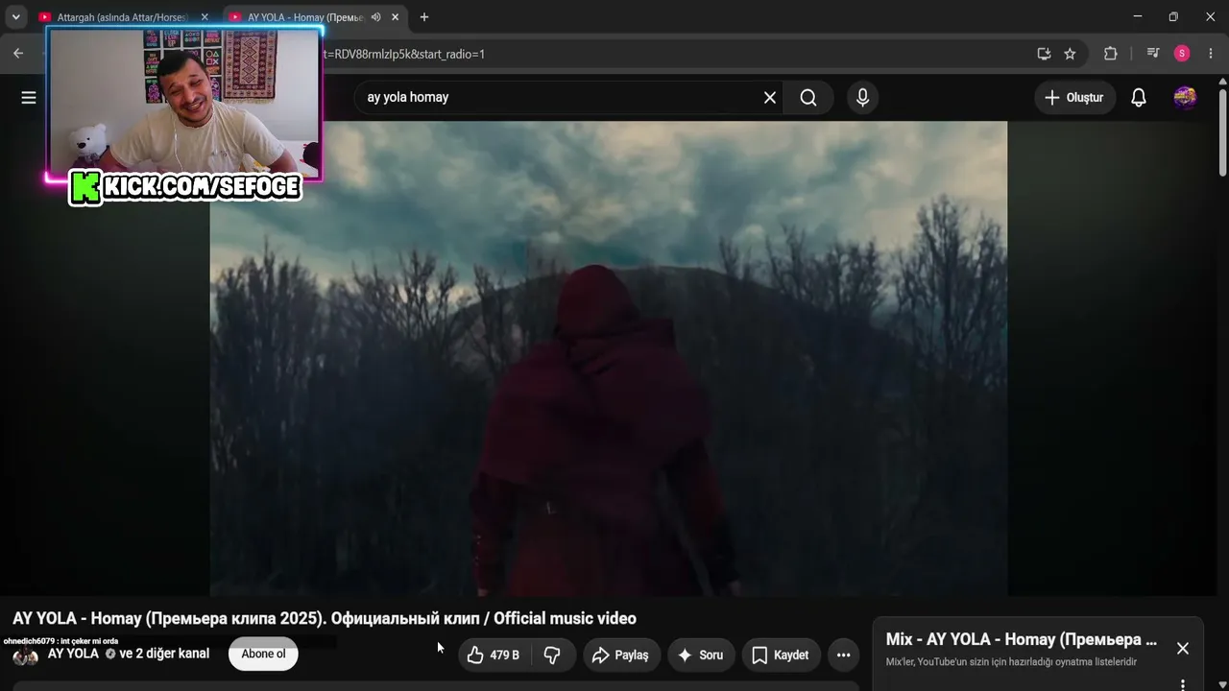Open the Chrome three-dot menu

1210,54
